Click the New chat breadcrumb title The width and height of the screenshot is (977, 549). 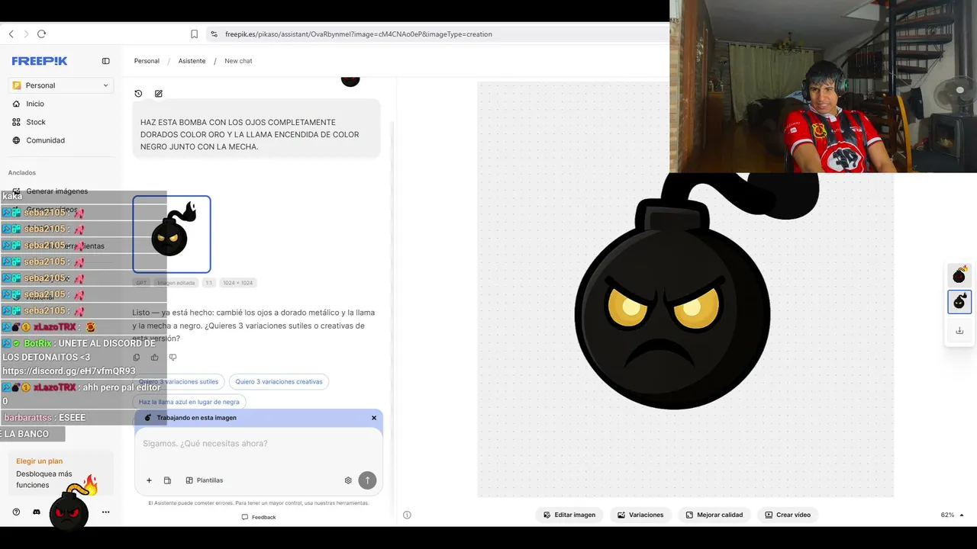click(x=238, y=61)
